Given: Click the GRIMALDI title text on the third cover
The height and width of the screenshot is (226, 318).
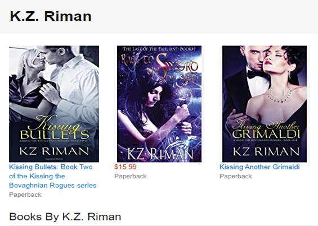Looking at the screenshot, I should click(x=266, y=134).
